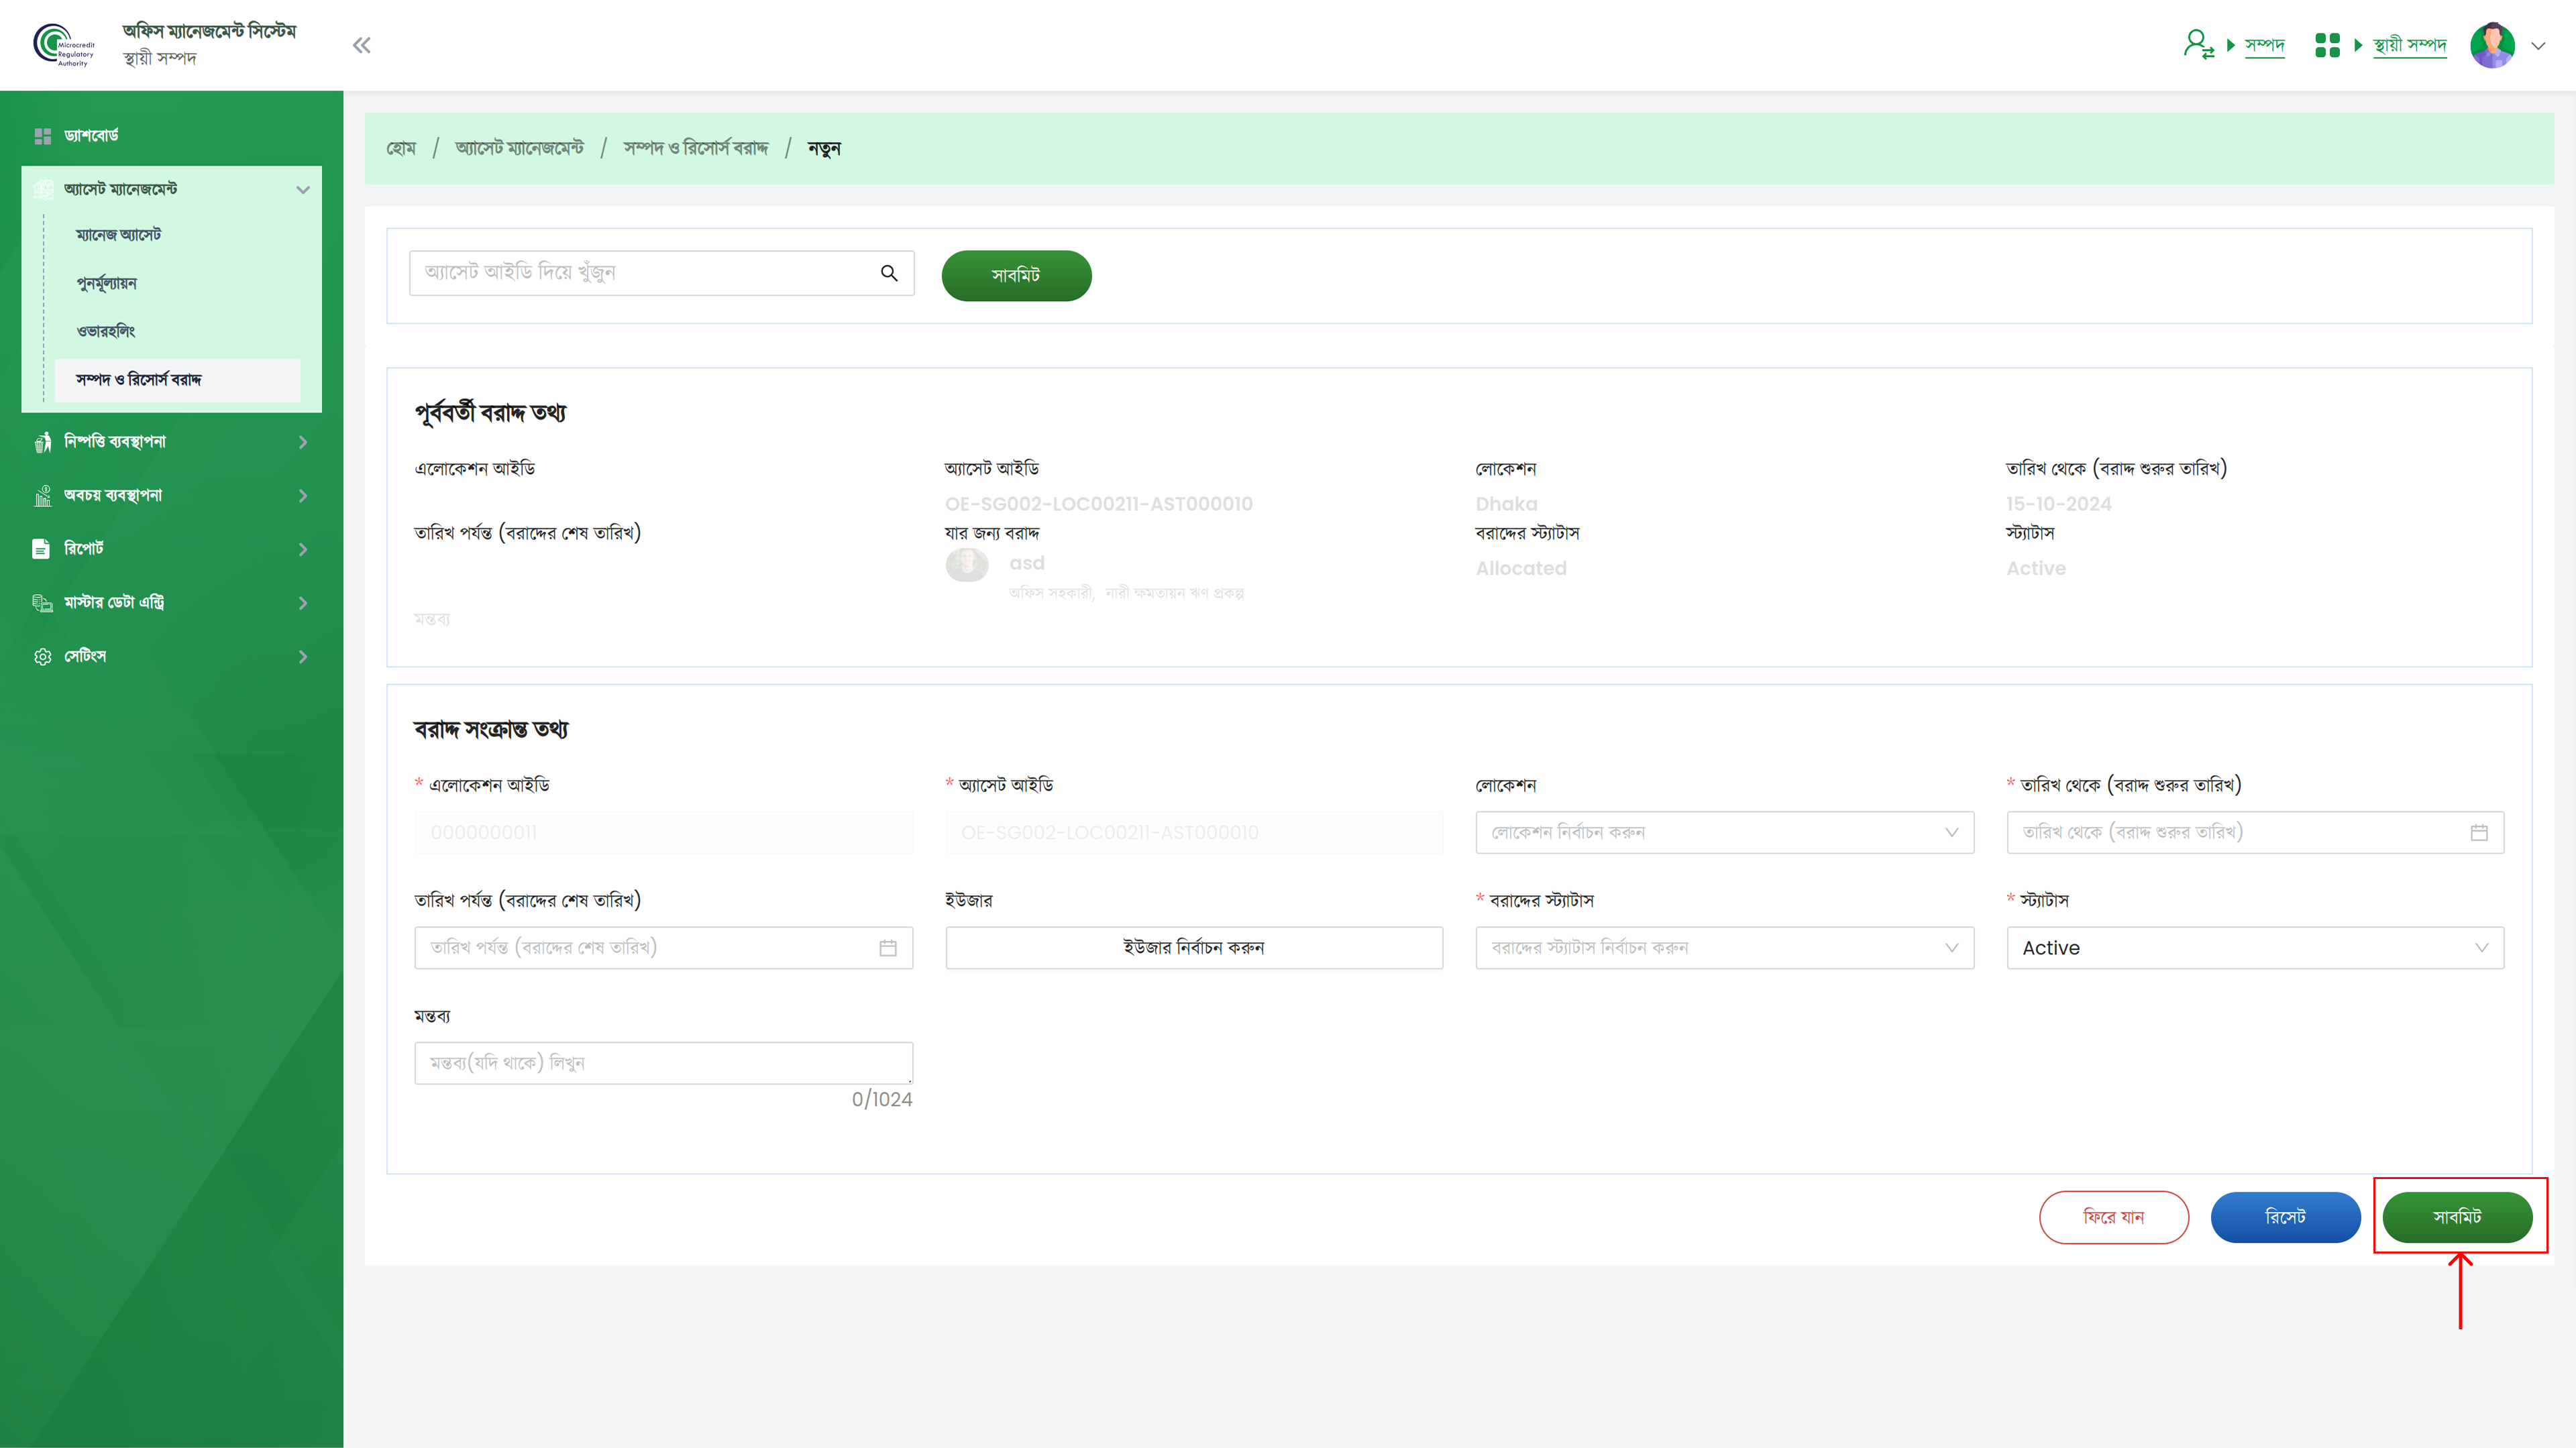Screen dimensions: 2576x1448
Task: Click asset ID text OE-SG002-LOC00211-AST000010 in previous info
Action: click(x=1098, y=504)
